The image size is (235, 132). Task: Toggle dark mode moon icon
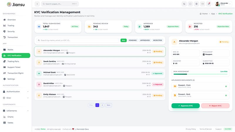(x=184, y=4)
